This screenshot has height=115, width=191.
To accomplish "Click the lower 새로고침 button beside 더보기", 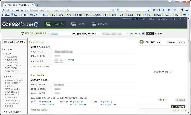I will 181,100.
